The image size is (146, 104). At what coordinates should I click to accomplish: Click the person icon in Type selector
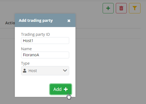(25, 71)
